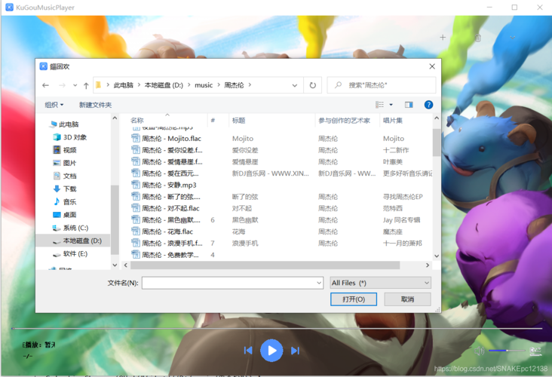Toggle the preview pane icon
This screenshot has height=377, width=552.
[x=409, y=105]
